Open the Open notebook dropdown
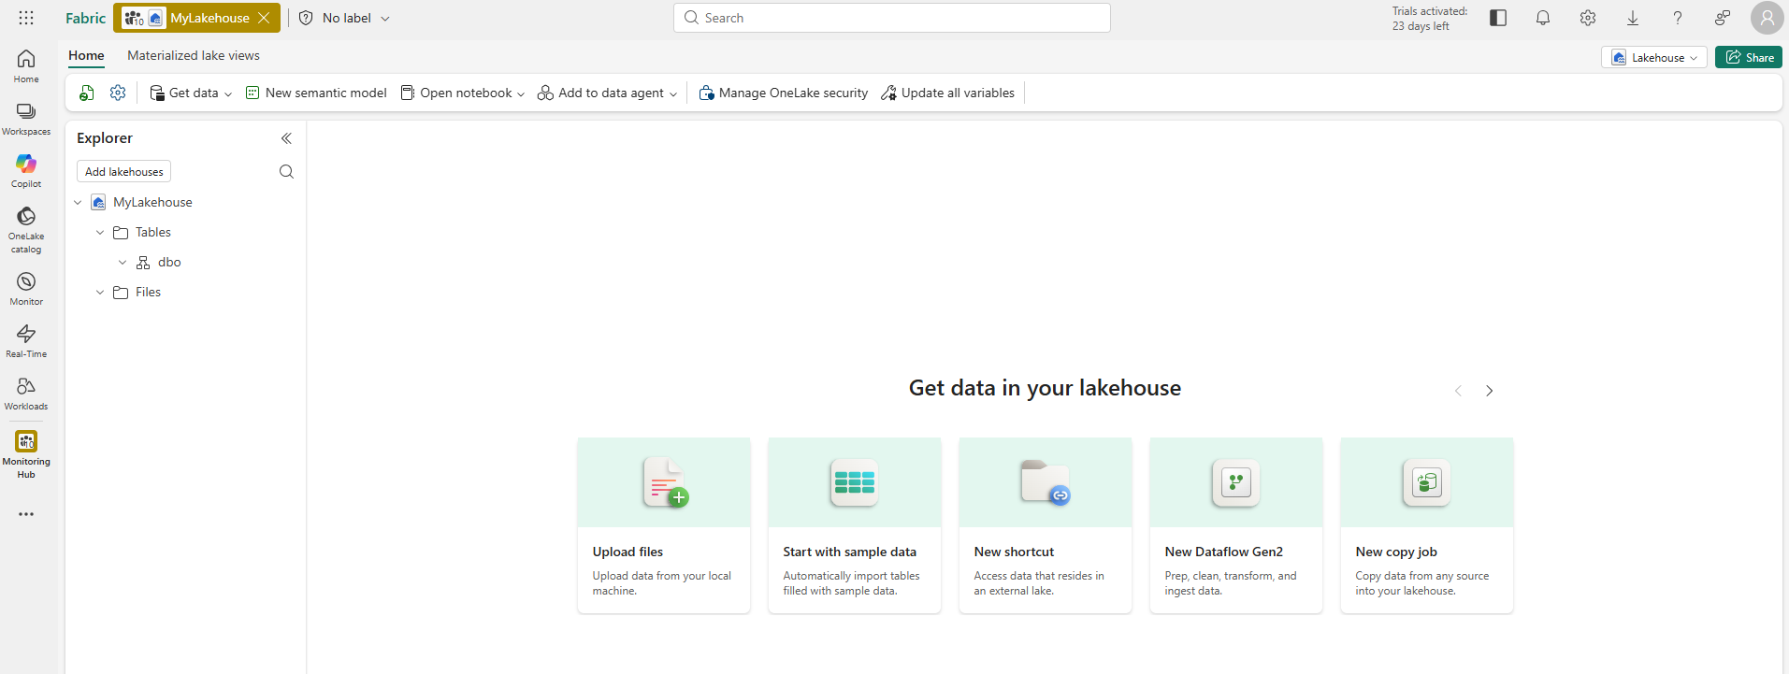The width and height of the screenshot is (1789, 674). tap(463, 93)
